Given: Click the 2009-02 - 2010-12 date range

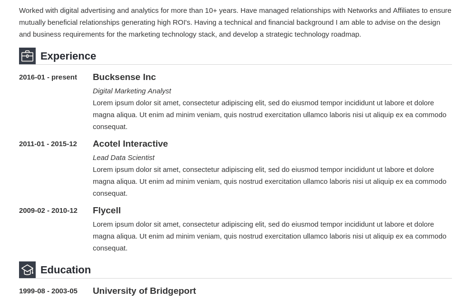Looking at the screenshot, I should tap(48, 211).
